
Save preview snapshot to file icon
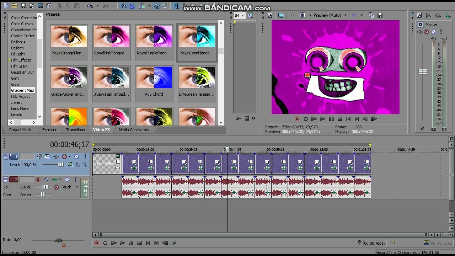click(380, 15)
